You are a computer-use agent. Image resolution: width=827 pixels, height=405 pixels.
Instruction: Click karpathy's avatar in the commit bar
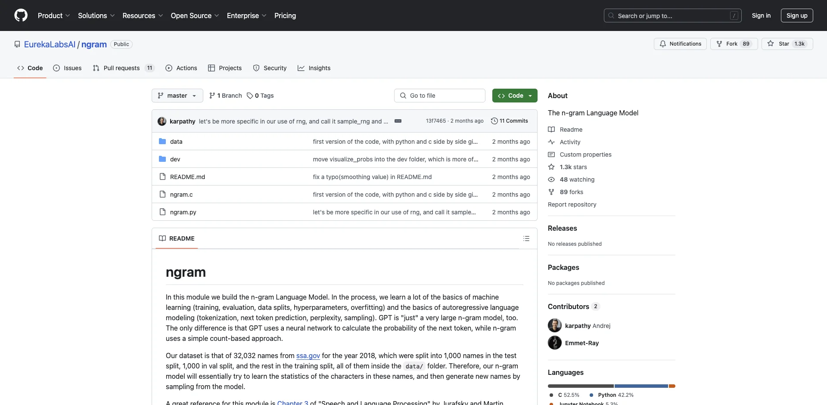tap(162, 121)
